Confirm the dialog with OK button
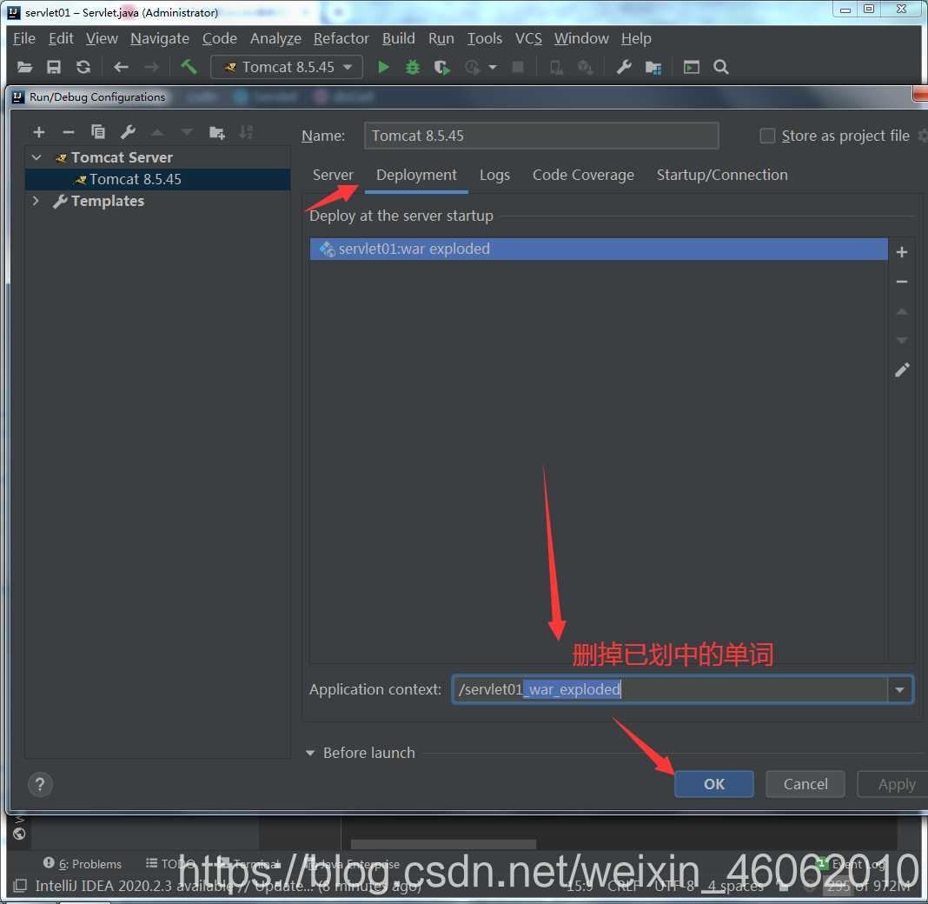This screenshot has height=904, width=928. [x=713, y=784]
